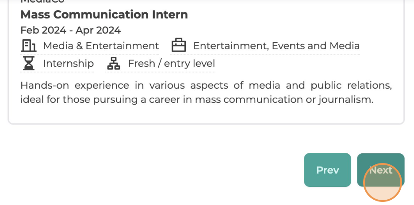This screenshot has height=205, width=414.
Task: Click the words public relations in the description
Action: pyautogui.click(x=351, y=86)
